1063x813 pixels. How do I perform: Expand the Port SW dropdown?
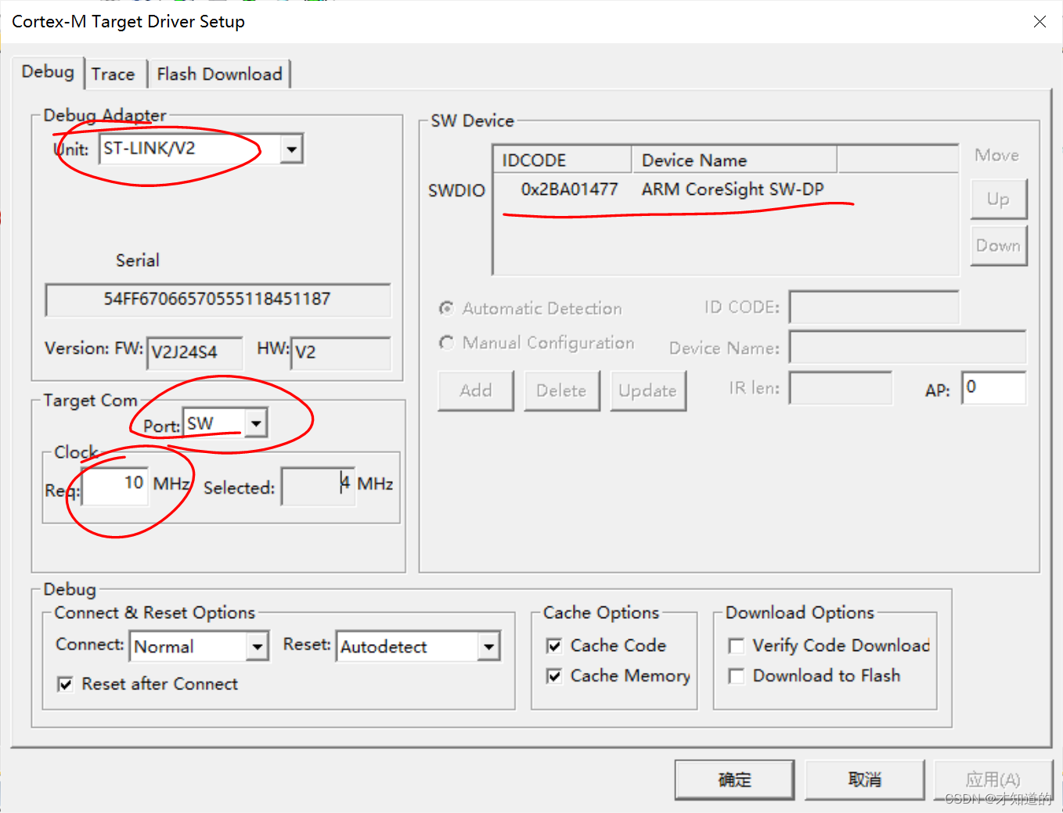click(256, 423)
